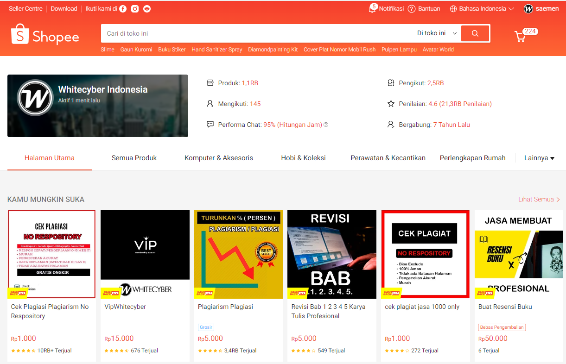The height and width of the screenshot is (364, 566).
Task: Click Diamondpainting Kit suggestion
Action: 273,50
